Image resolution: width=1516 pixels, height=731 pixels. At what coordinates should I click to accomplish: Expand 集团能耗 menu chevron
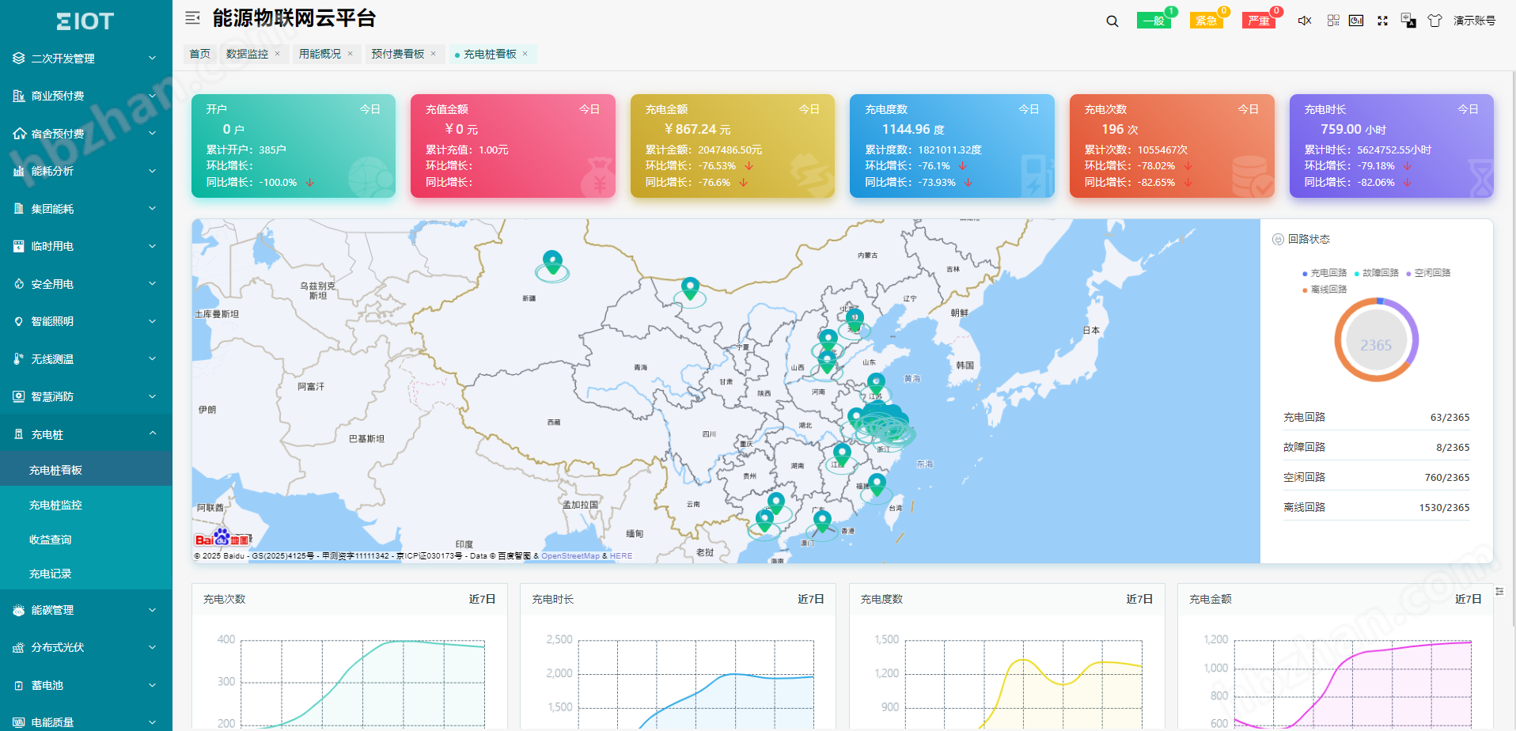pos(153,208)
